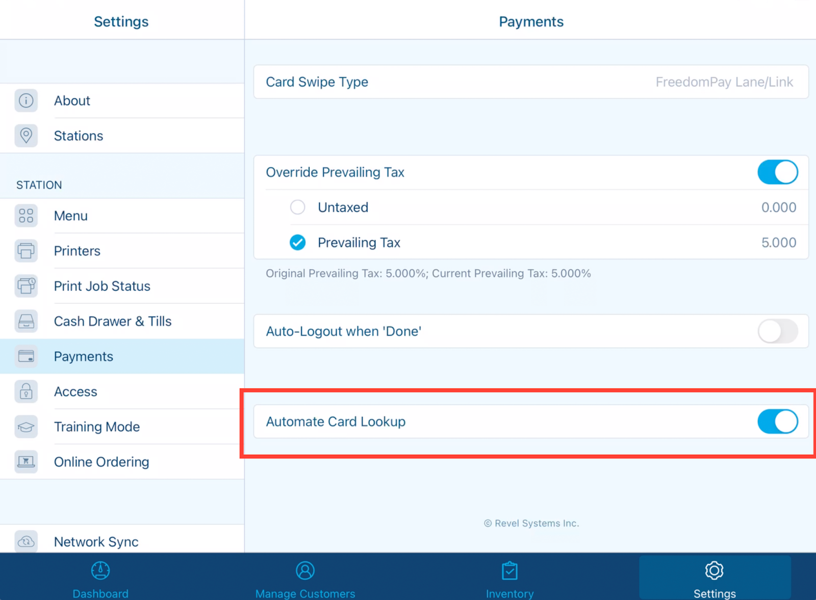Open the Inventory tab
Viewport: 816px width, 600px height.
tap(509, 577)
